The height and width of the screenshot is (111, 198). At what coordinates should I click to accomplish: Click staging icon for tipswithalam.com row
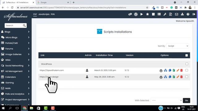click(166, 70)
